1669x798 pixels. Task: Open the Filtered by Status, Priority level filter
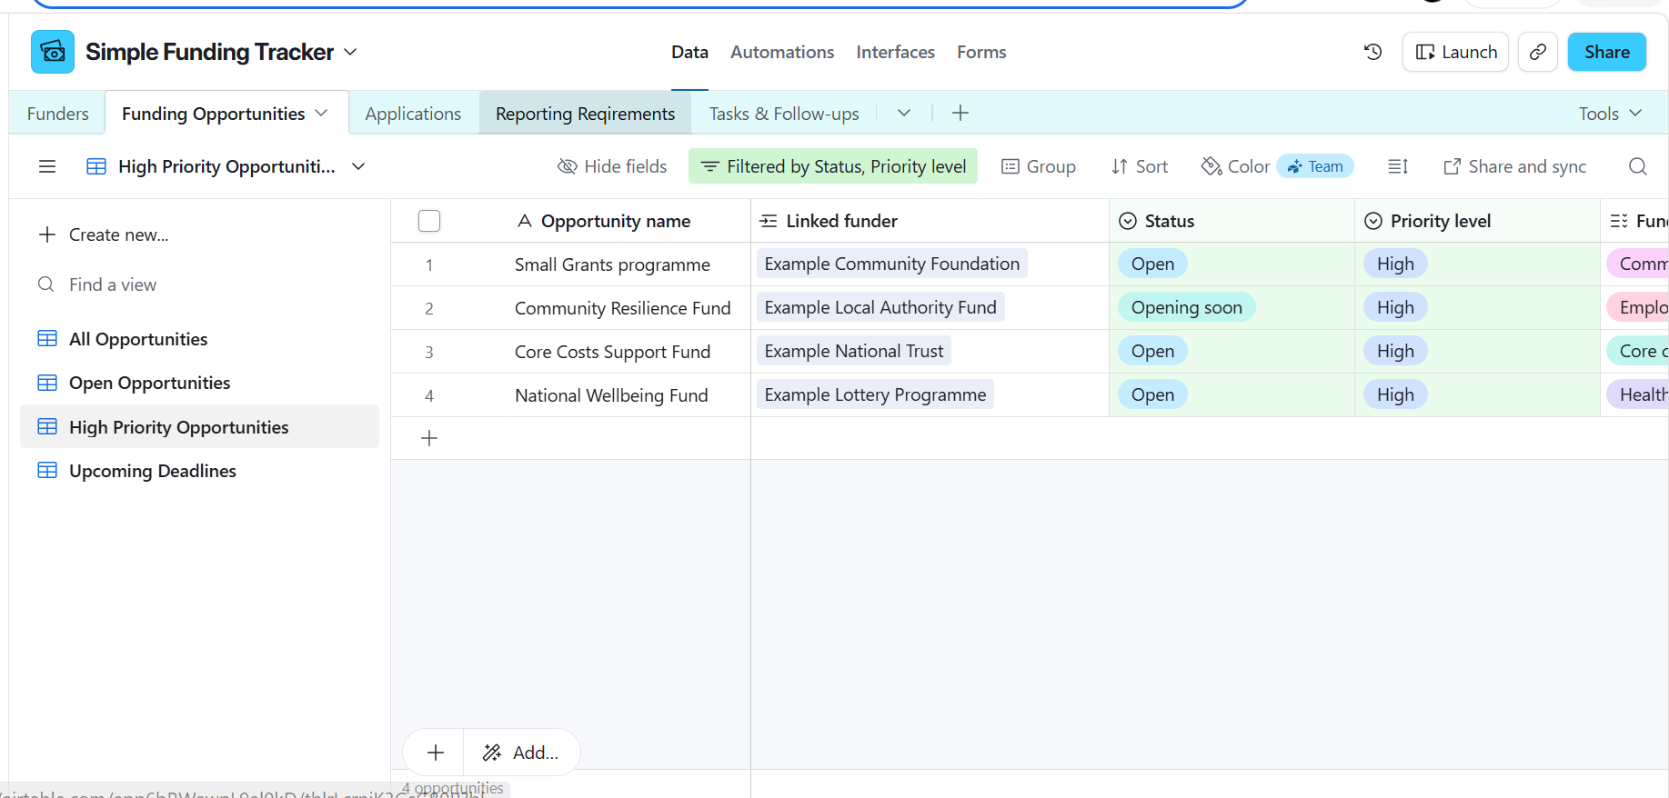(x=833, y=166)
